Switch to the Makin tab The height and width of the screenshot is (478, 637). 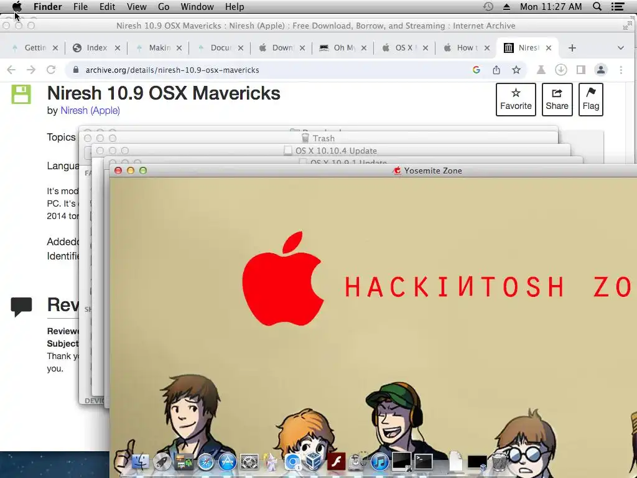pos(159,48)
